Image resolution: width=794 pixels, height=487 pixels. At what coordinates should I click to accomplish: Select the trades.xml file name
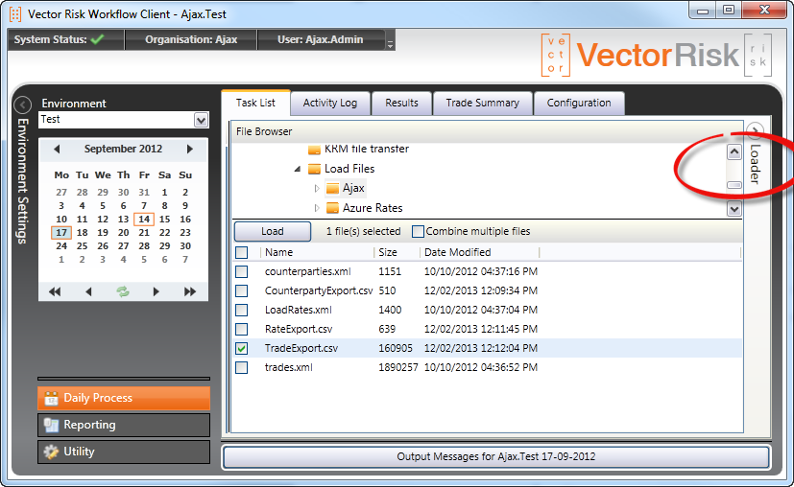[289, 368]
